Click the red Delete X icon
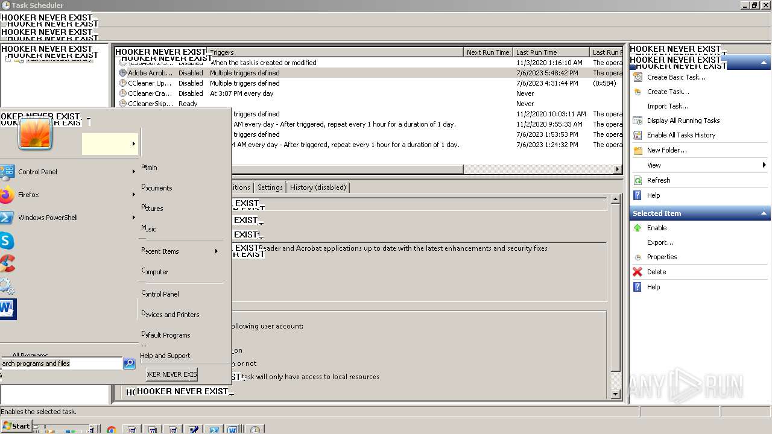The height and width of the screenshot is (434, 772). point(638,272)
